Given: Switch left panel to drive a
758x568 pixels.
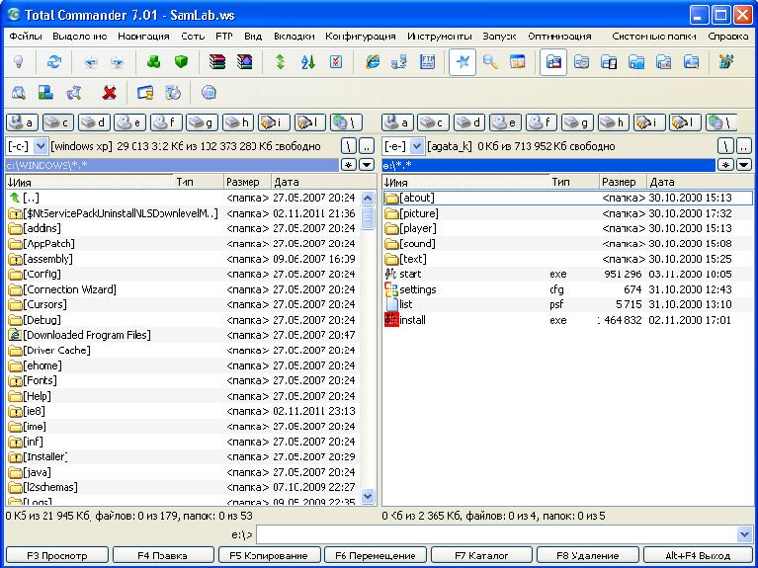Looking at the screenshot, I should 23,122.
